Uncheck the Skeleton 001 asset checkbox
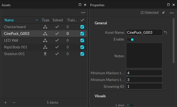The image size is (177, 107). (x=82, y=54)
